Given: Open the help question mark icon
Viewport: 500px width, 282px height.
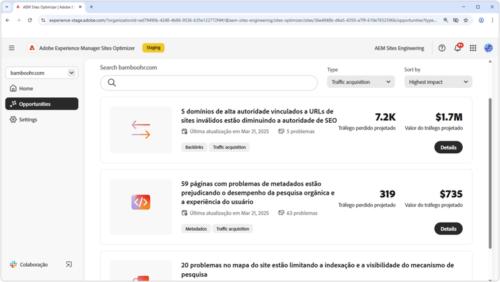Looking at the screenshot, I should (441, 48).
